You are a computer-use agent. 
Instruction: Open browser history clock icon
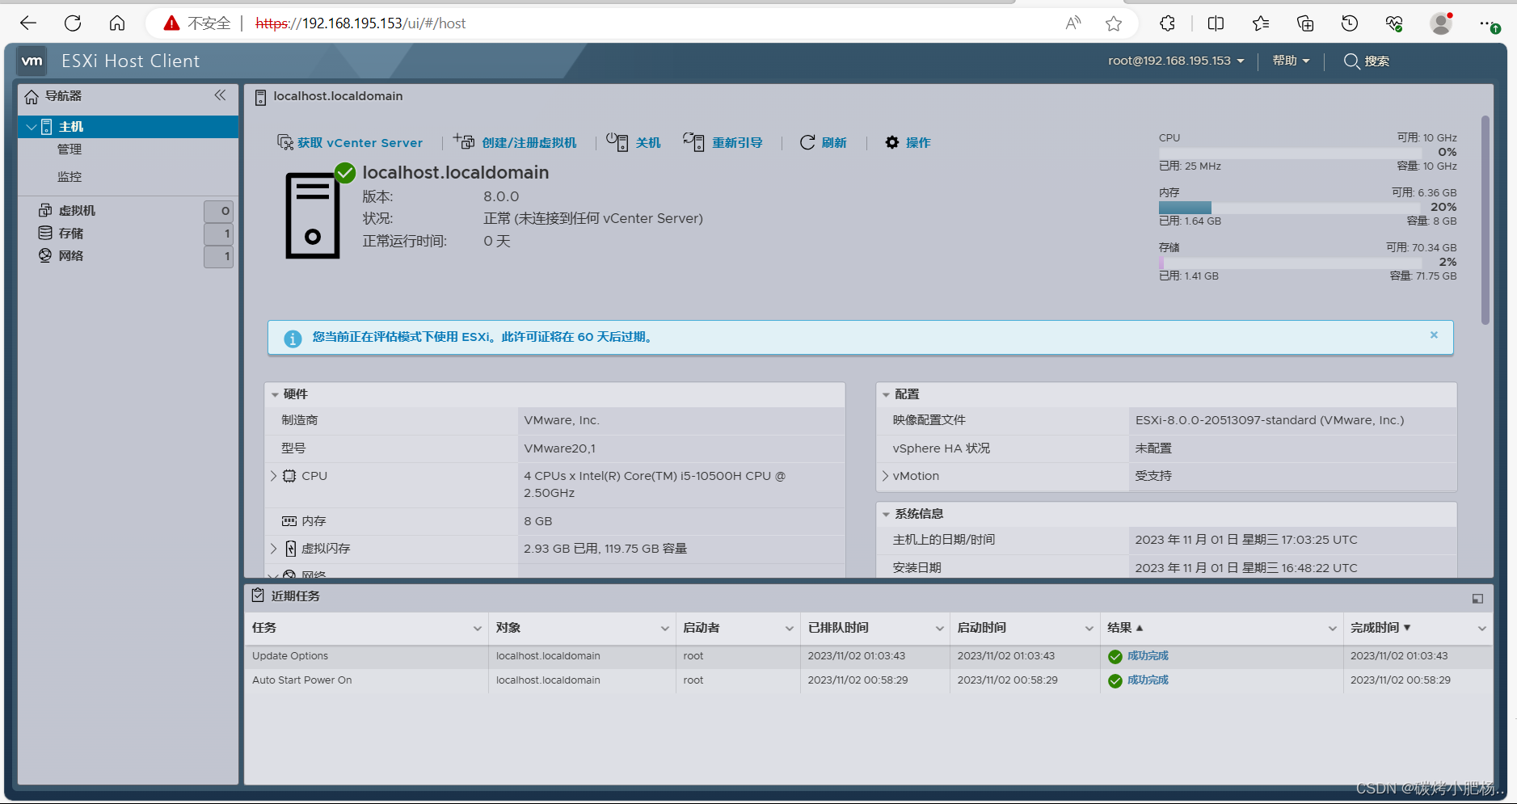[1350, 23]
